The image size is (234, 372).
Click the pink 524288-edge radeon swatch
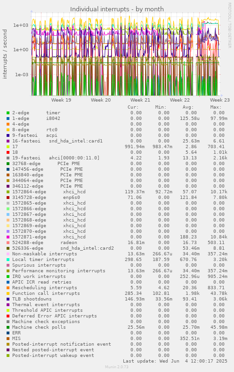[8, 243]
